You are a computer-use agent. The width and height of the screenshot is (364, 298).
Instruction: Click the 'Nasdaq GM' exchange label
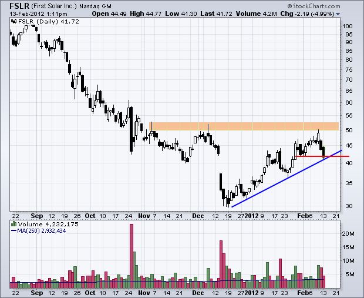tap(95, 6)
